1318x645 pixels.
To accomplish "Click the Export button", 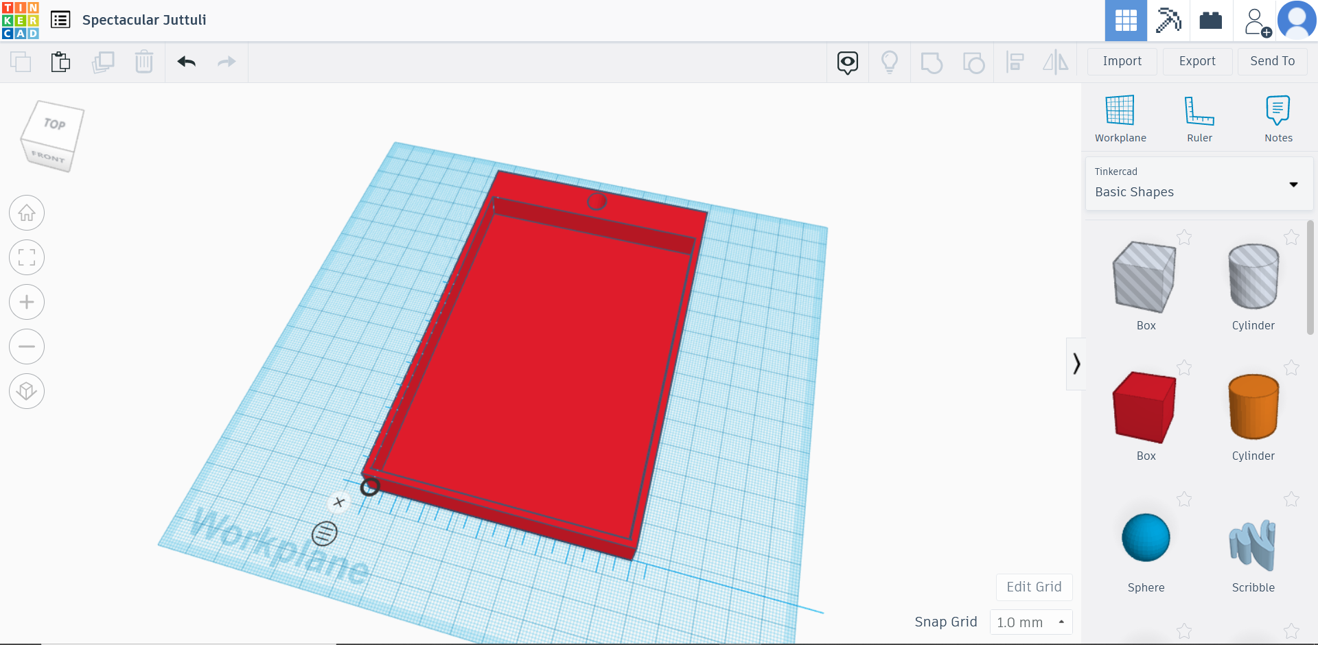I will (x=1197, y=61).
